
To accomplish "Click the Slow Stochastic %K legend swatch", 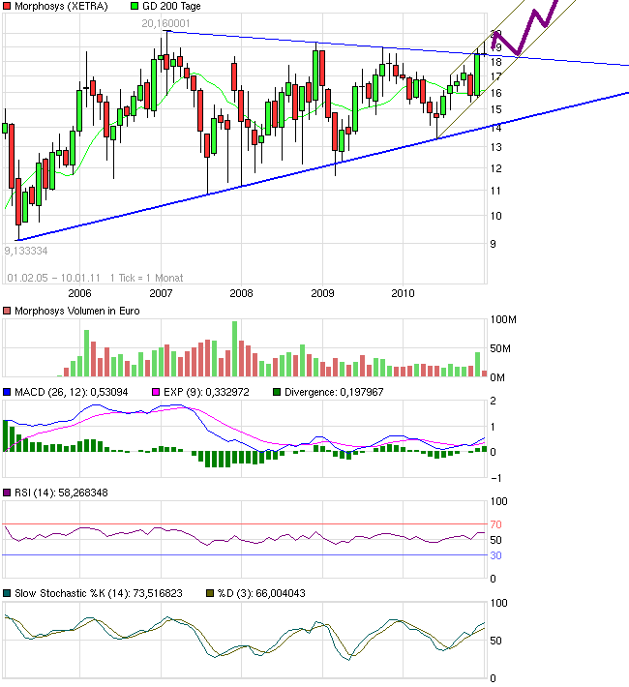I will (7, 593).
